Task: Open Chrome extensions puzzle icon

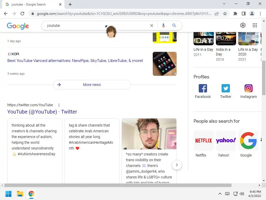Action: click(x=235, y=14)
